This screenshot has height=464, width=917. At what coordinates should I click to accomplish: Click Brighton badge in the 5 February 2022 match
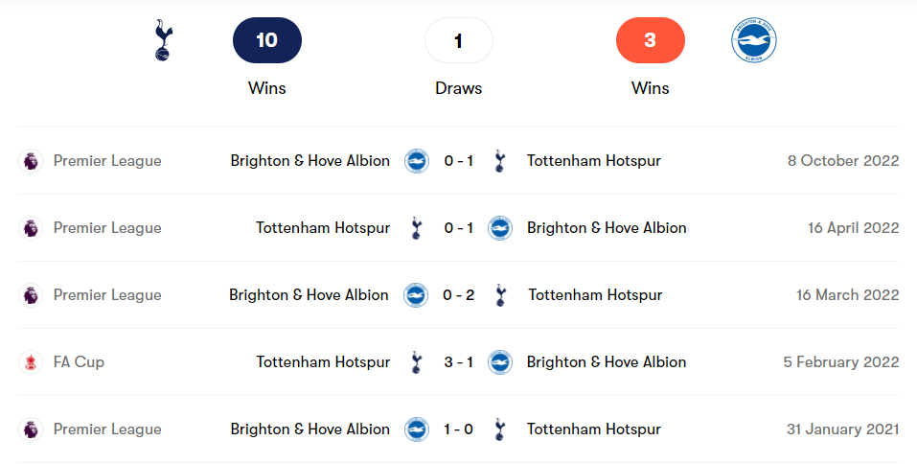(x=500, y=362)
